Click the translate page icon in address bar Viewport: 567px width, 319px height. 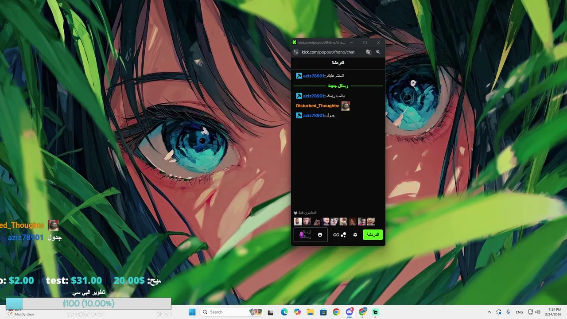tap(369, 52)
